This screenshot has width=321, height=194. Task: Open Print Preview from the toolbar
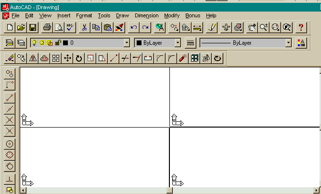point(59,27)
